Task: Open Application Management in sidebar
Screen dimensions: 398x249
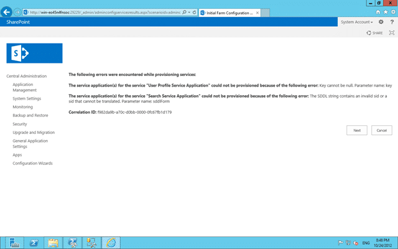Action: [25, 87]
